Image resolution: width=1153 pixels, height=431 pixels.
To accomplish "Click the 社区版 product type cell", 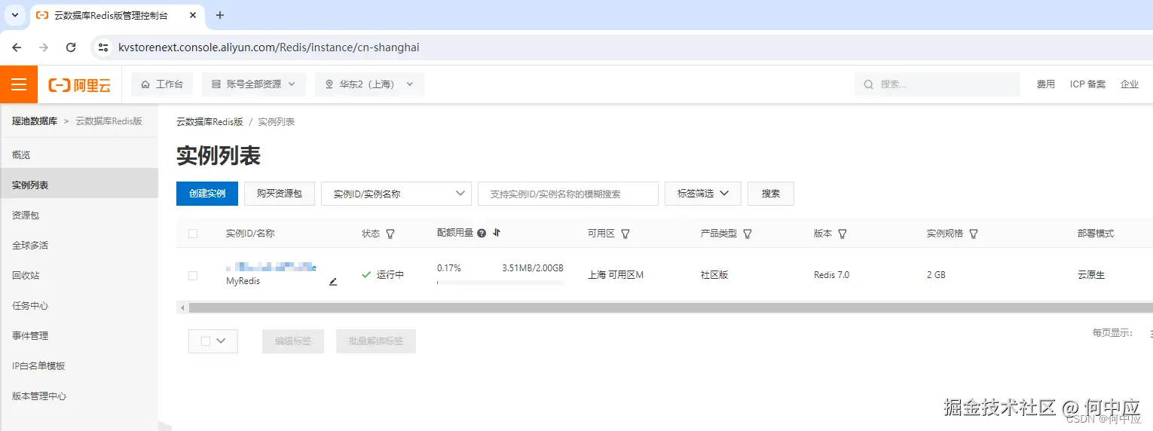I will coord(714,275).
